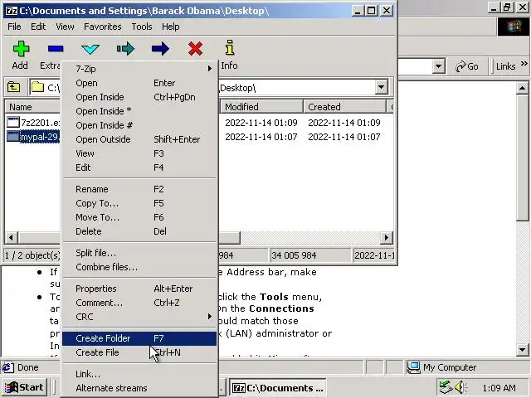Select Delete in the context menu
531x398 pixels.
pyautogui.click(x=139, y=231)
